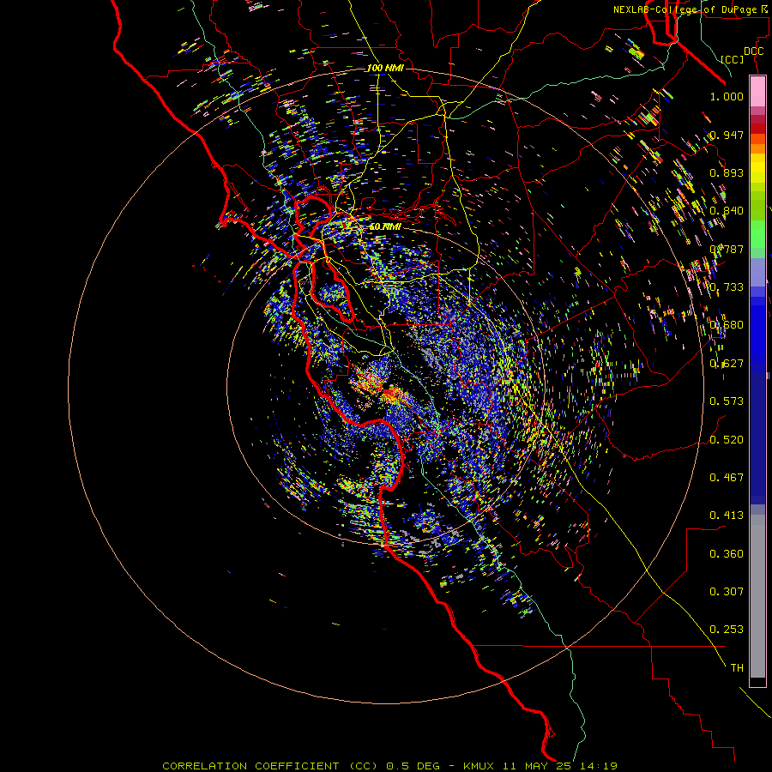The width and height of the screenshot is (772, 772).
Task: Click the 0.5 DEG elevation text
Action: pyautogui.click(x=413, y=766)
